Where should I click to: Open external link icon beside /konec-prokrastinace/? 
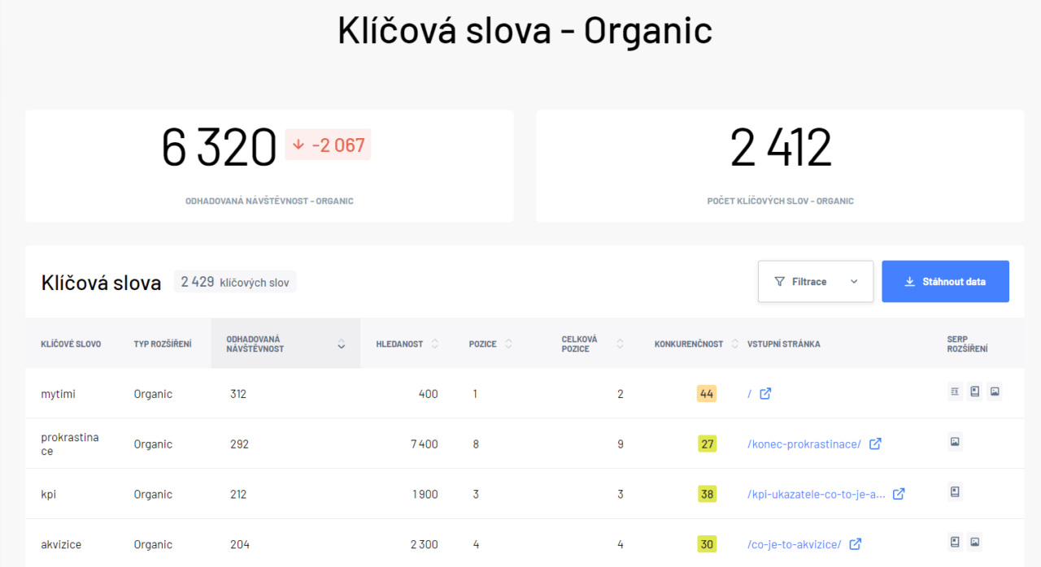pos(875,444)
